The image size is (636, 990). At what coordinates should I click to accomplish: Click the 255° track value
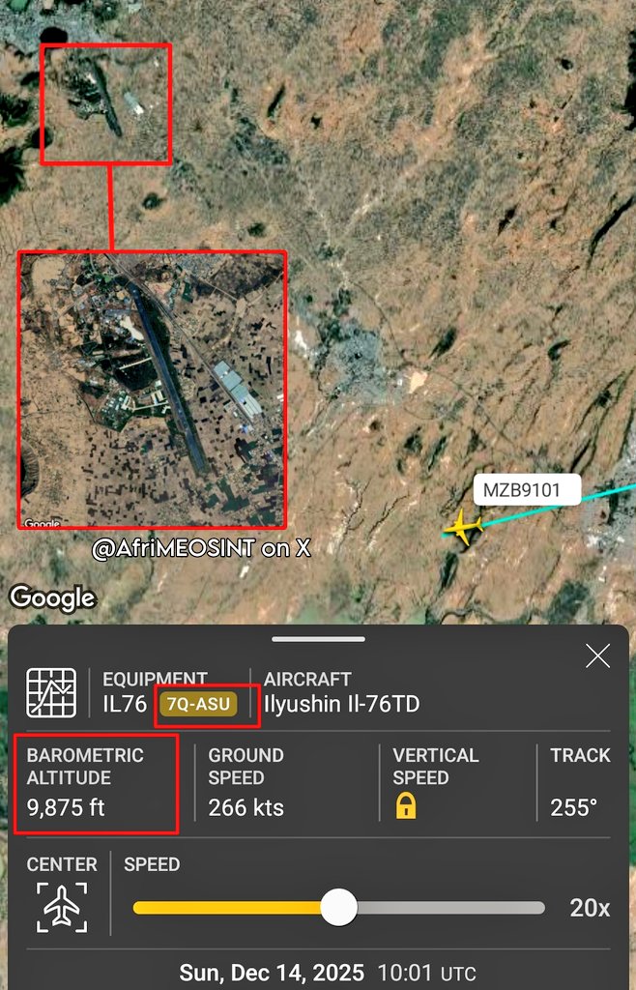tap(573, 807)
